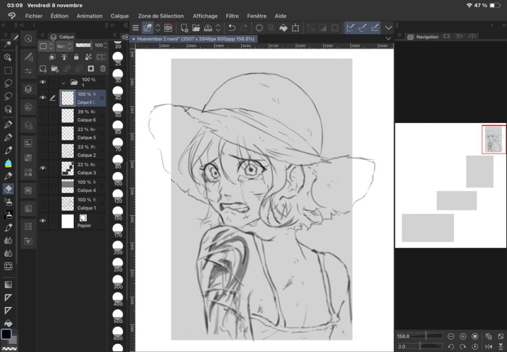This screenshot has width=507, height=352.
Task: Add a new raster layer in Calque panel
Action: (x=43, y=68)
